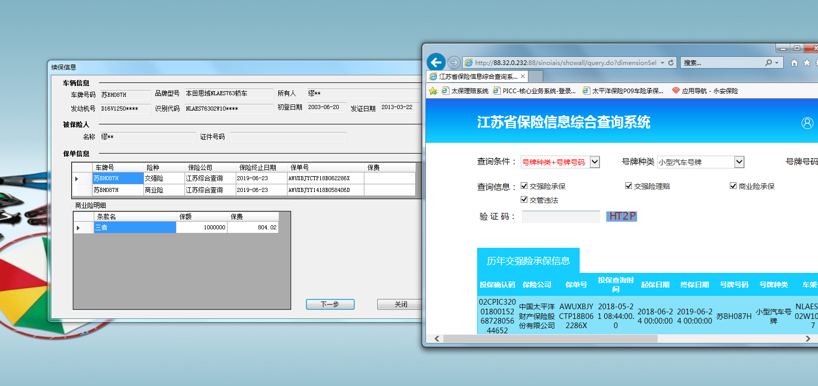Image resolution: width=818 pixels, height=386 pixels.
Task: Click the 下一步 button in 续保信息 dialog
Action: click(330, 304)
